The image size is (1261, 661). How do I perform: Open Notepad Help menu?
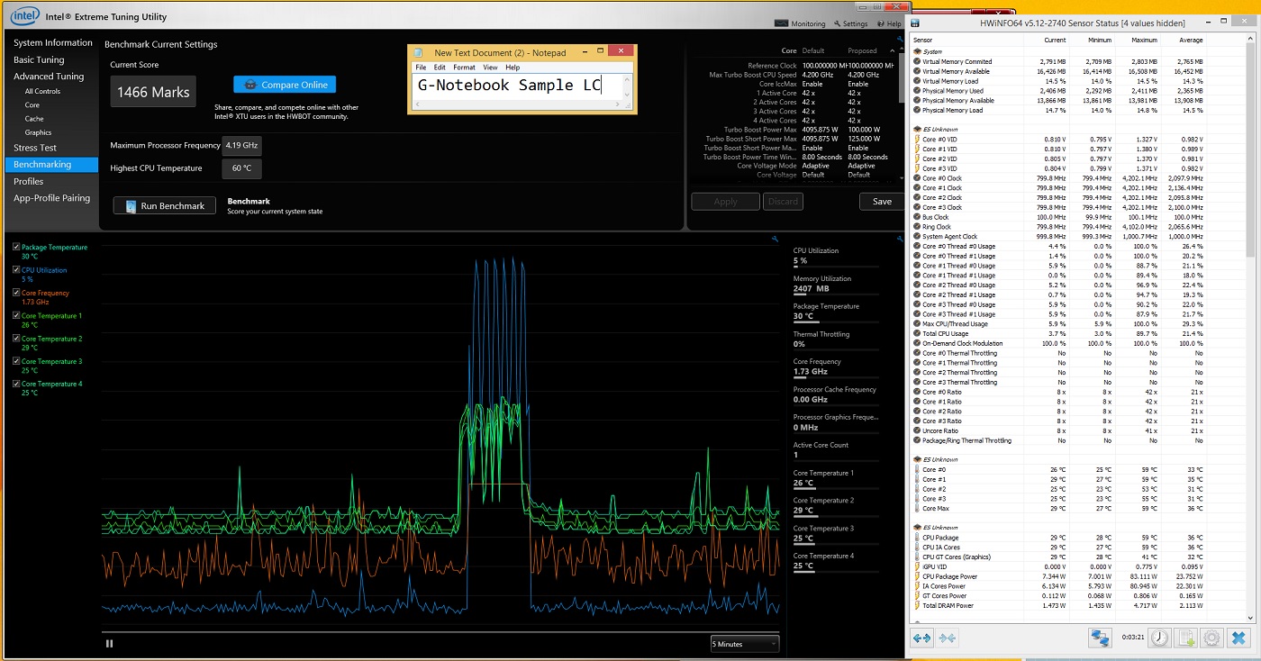pos(513,68)
